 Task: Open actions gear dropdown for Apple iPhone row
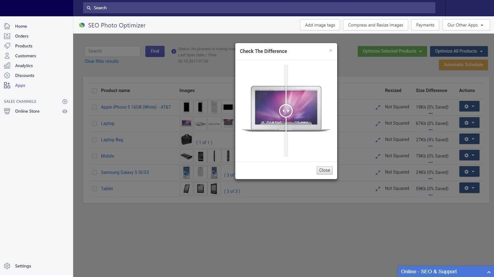tap(469, 106)
